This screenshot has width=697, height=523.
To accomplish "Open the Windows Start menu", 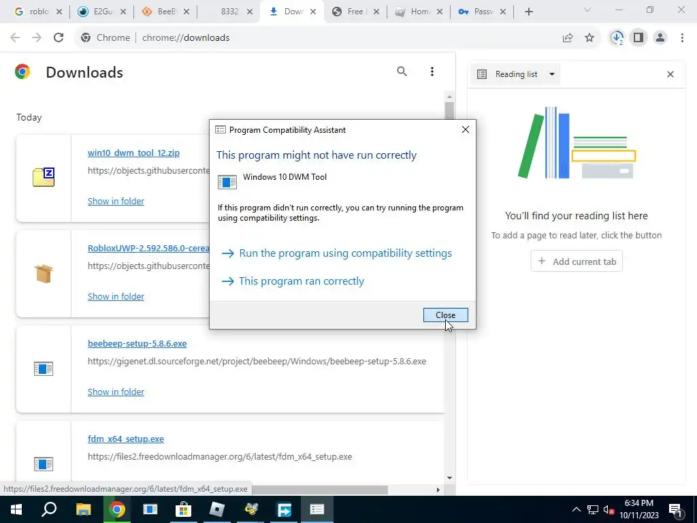I will pos(16,509).
